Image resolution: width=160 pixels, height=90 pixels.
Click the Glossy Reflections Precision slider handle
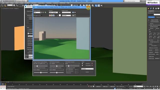[x=41, y=72]
